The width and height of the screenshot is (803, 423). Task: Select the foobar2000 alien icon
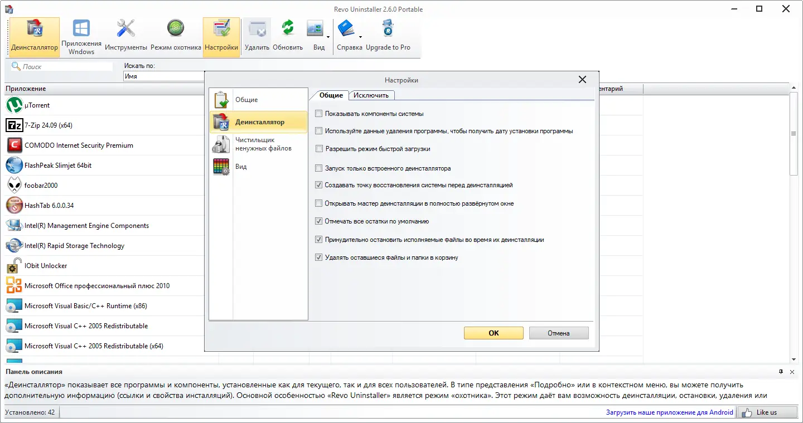pos(14,185)
